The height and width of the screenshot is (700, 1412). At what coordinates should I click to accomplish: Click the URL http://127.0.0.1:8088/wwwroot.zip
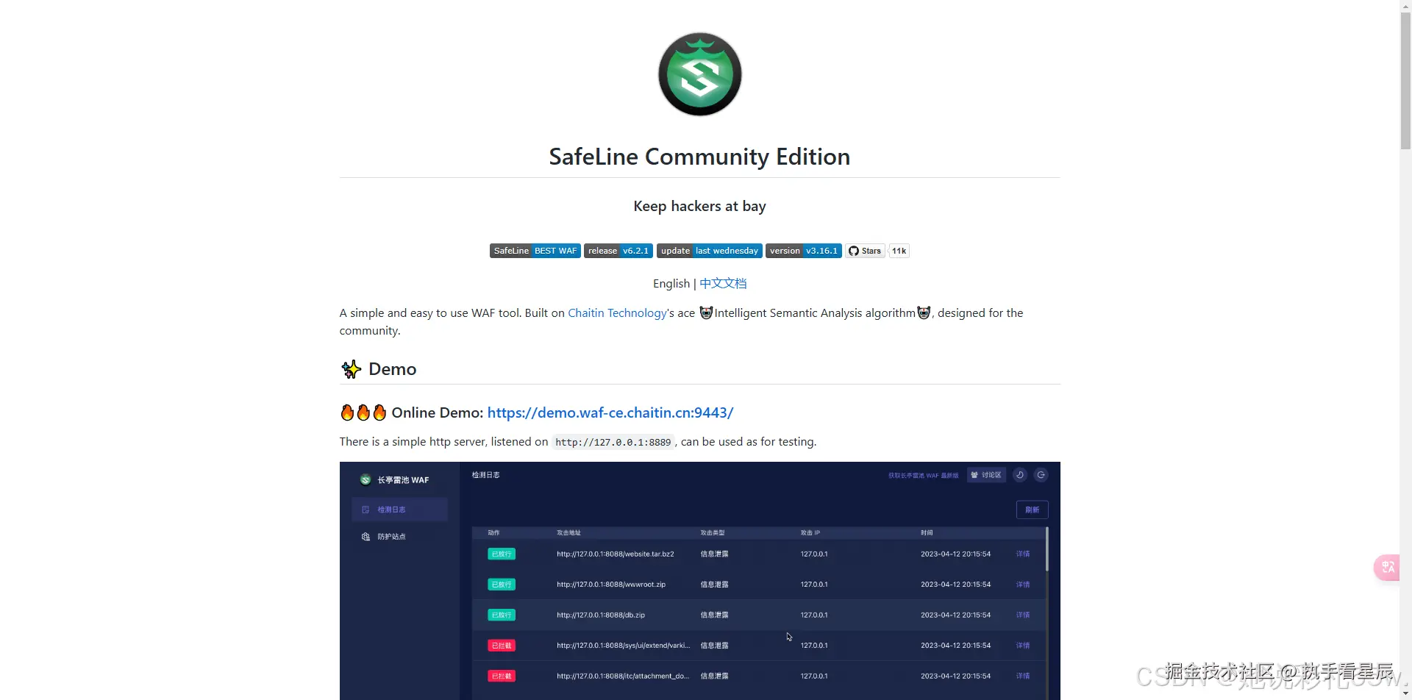click(611, 585)
